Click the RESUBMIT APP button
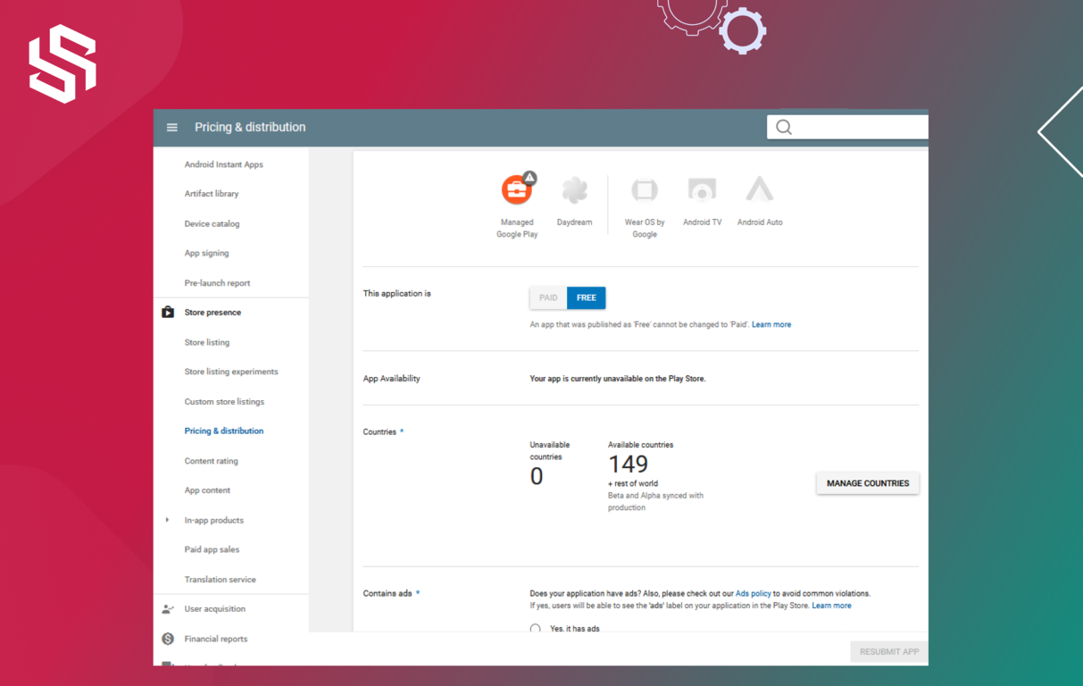 889,652
